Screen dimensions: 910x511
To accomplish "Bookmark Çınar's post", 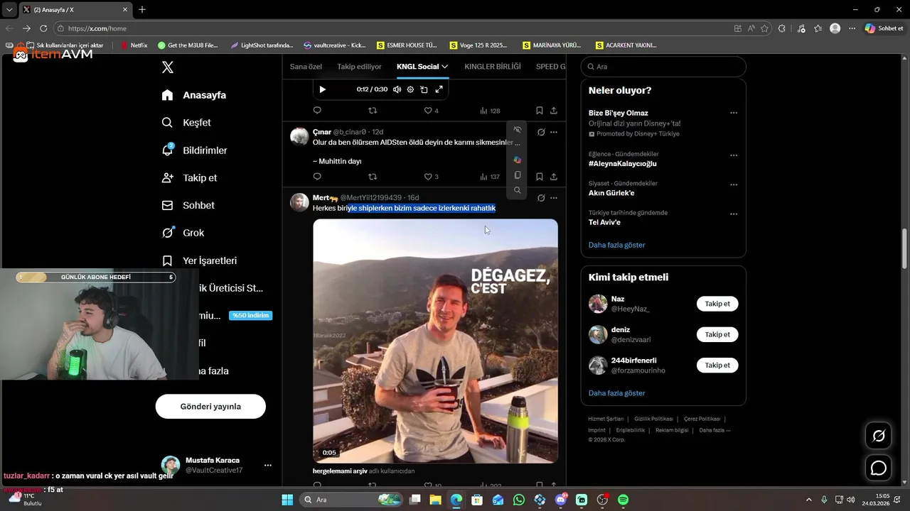I will 539,177.
